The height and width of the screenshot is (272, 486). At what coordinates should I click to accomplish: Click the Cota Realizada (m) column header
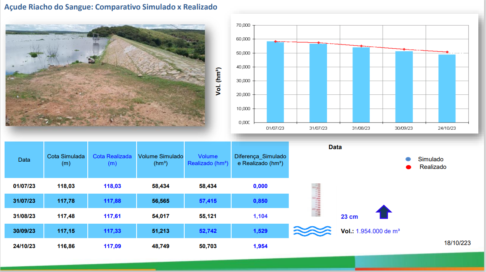[112, 160]
